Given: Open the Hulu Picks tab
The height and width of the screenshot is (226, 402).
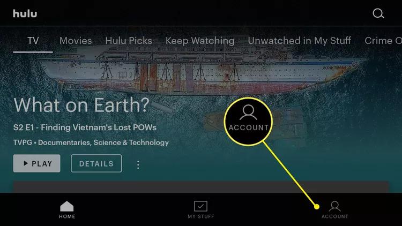Looking at the screenshot, I should click(x=129, y=41).
